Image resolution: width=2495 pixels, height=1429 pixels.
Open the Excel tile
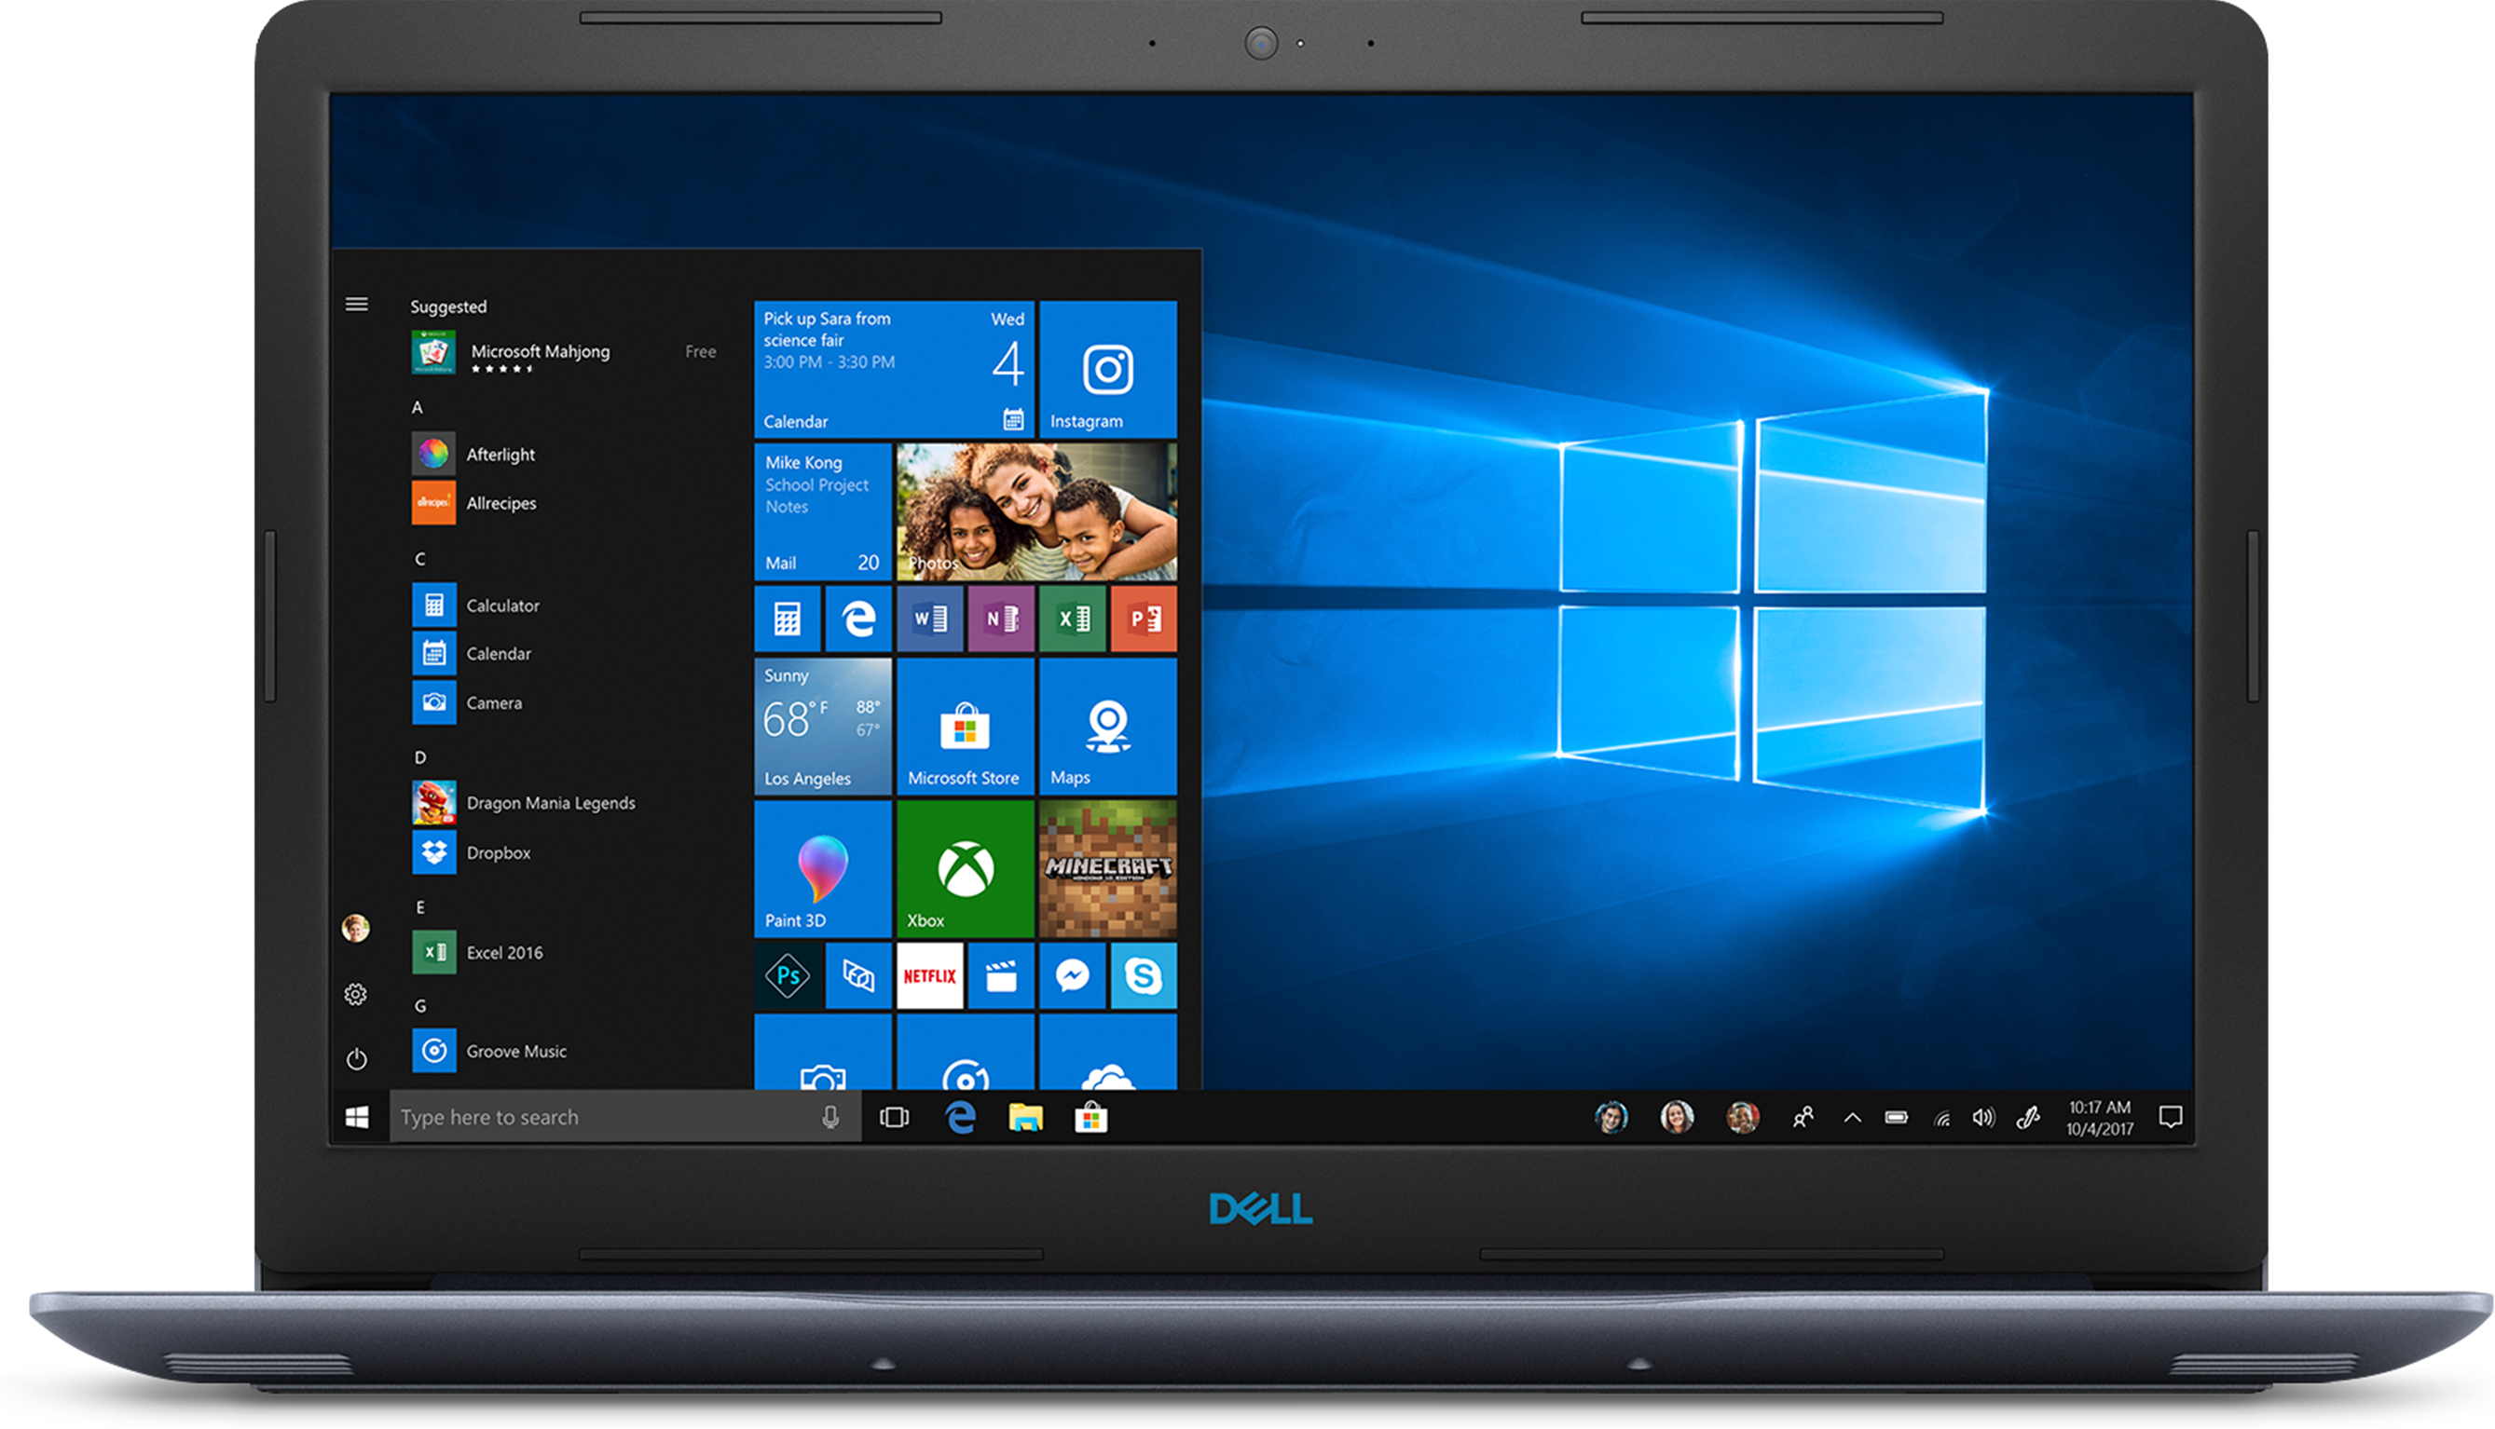1072,619
